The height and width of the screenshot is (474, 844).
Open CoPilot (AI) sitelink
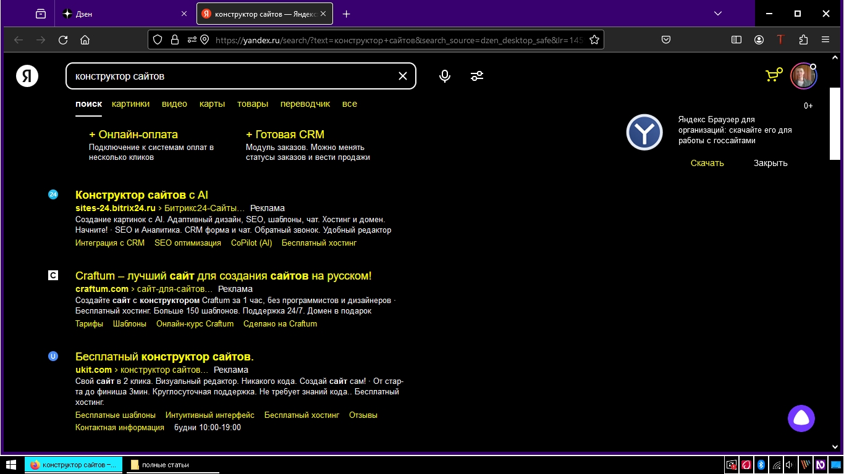pos(251,243)
